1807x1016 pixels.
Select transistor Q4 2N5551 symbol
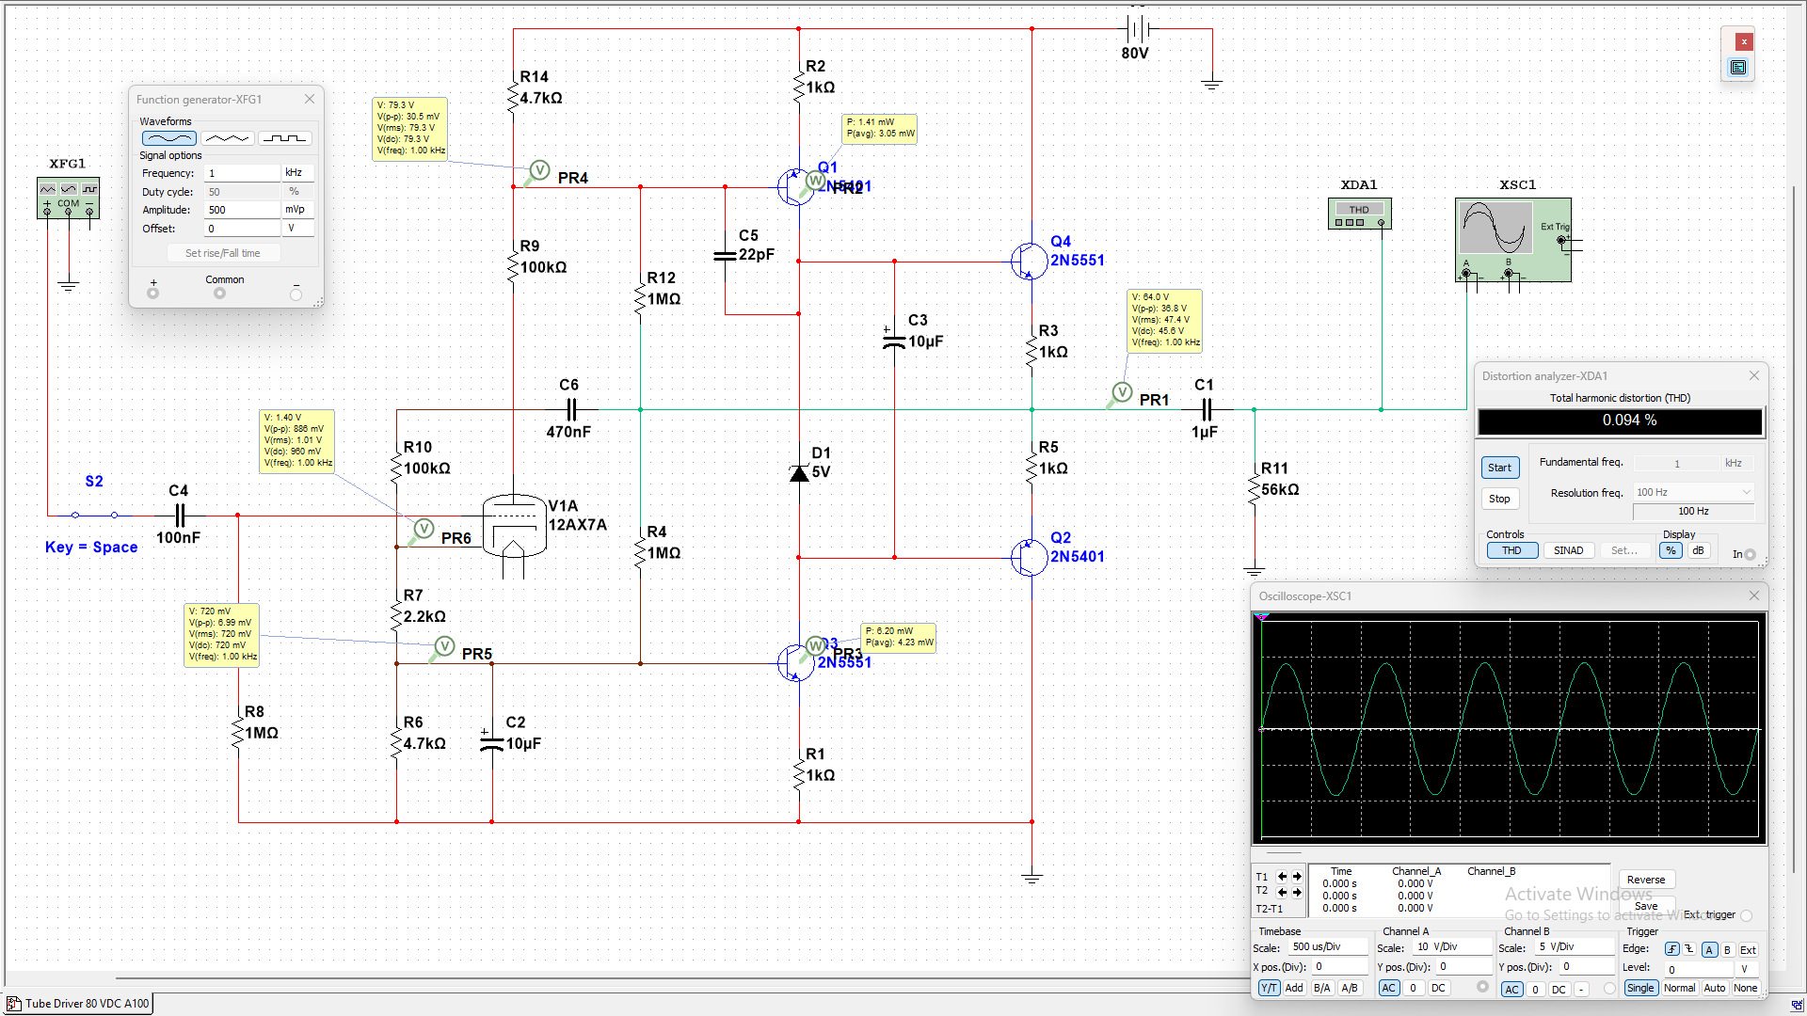(x=1029, y=261)
